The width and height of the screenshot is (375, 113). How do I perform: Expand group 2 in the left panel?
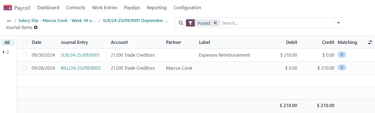(x=6, y=52)
